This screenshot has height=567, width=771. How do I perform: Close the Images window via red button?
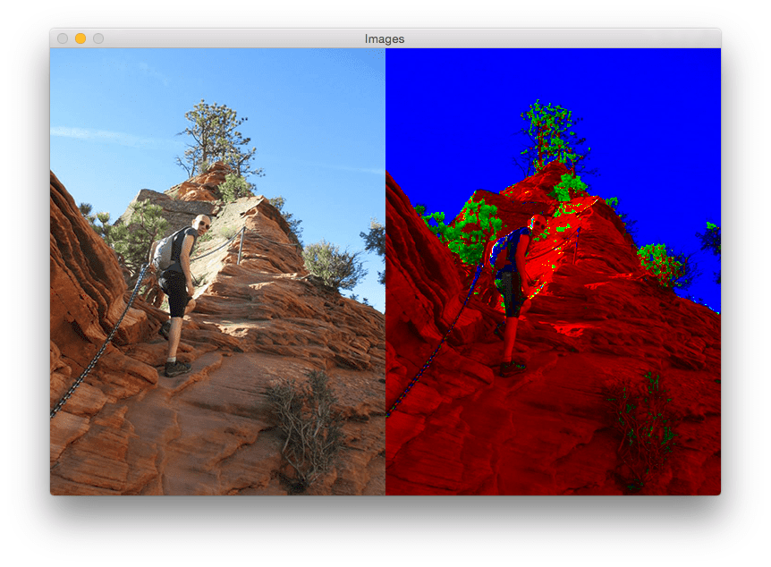61,38
